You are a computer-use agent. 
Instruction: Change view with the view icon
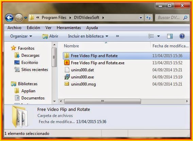coord(151,36)
